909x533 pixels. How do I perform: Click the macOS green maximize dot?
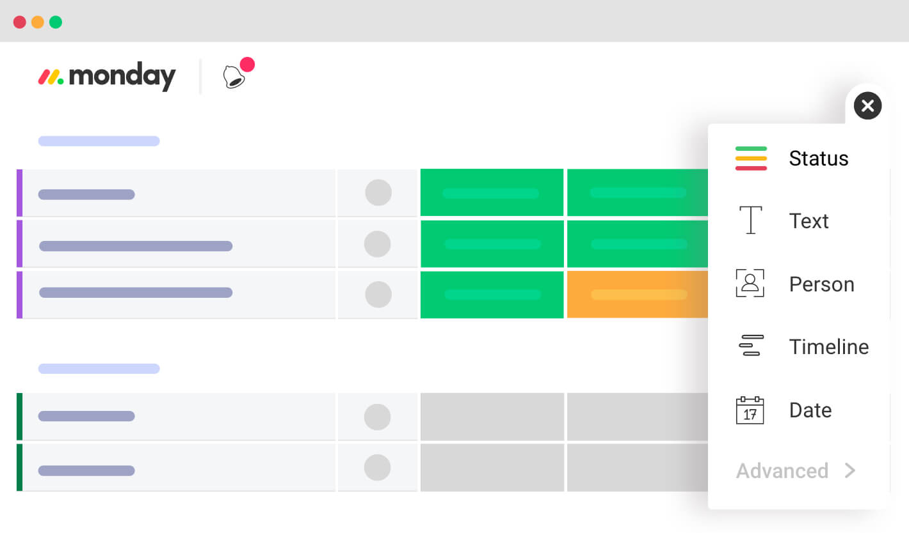[x=56, y=22]
